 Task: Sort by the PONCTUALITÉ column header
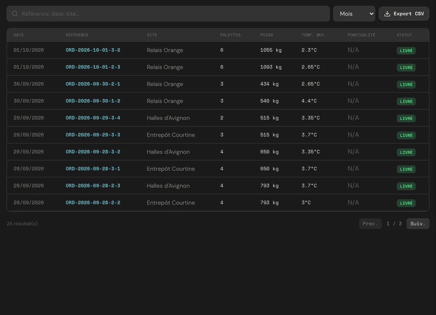click(x=361, y=35)
